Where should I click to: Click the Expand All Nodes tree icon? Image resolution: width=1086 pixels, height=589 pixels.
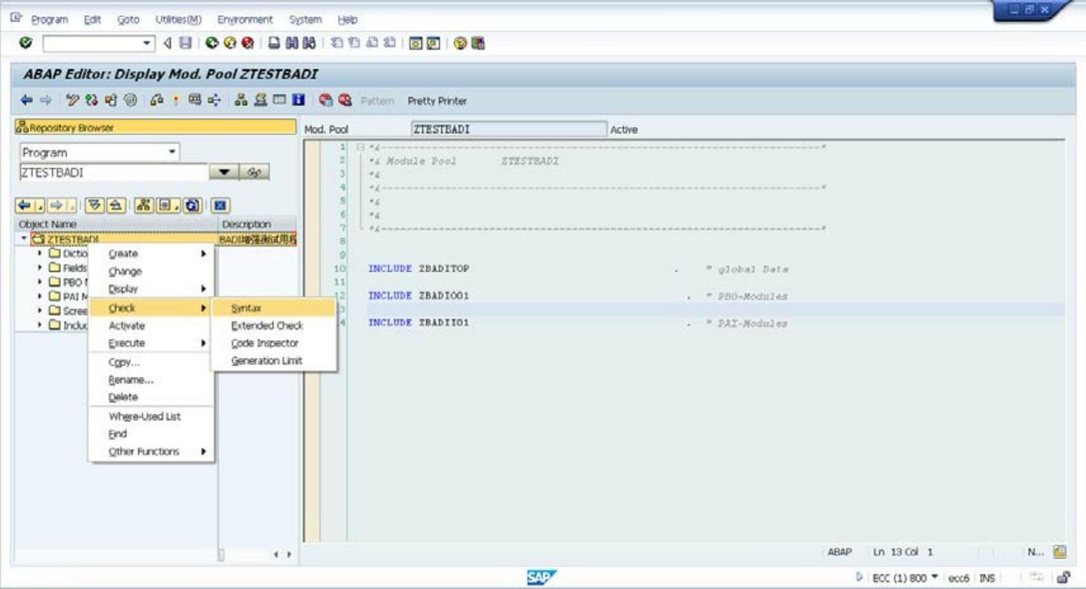pyautogui.click(x=94, y=205)
